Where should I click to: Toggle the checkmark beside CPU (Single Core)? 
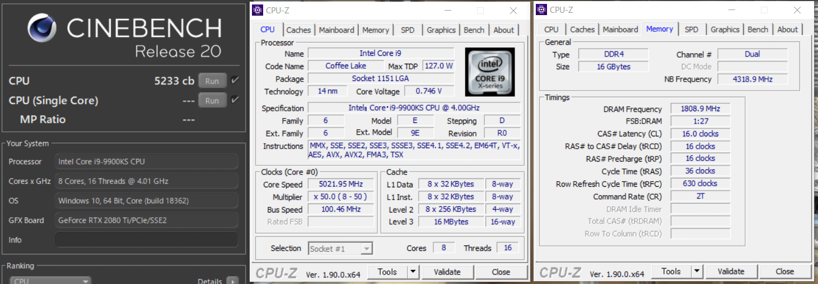point(235,100)
